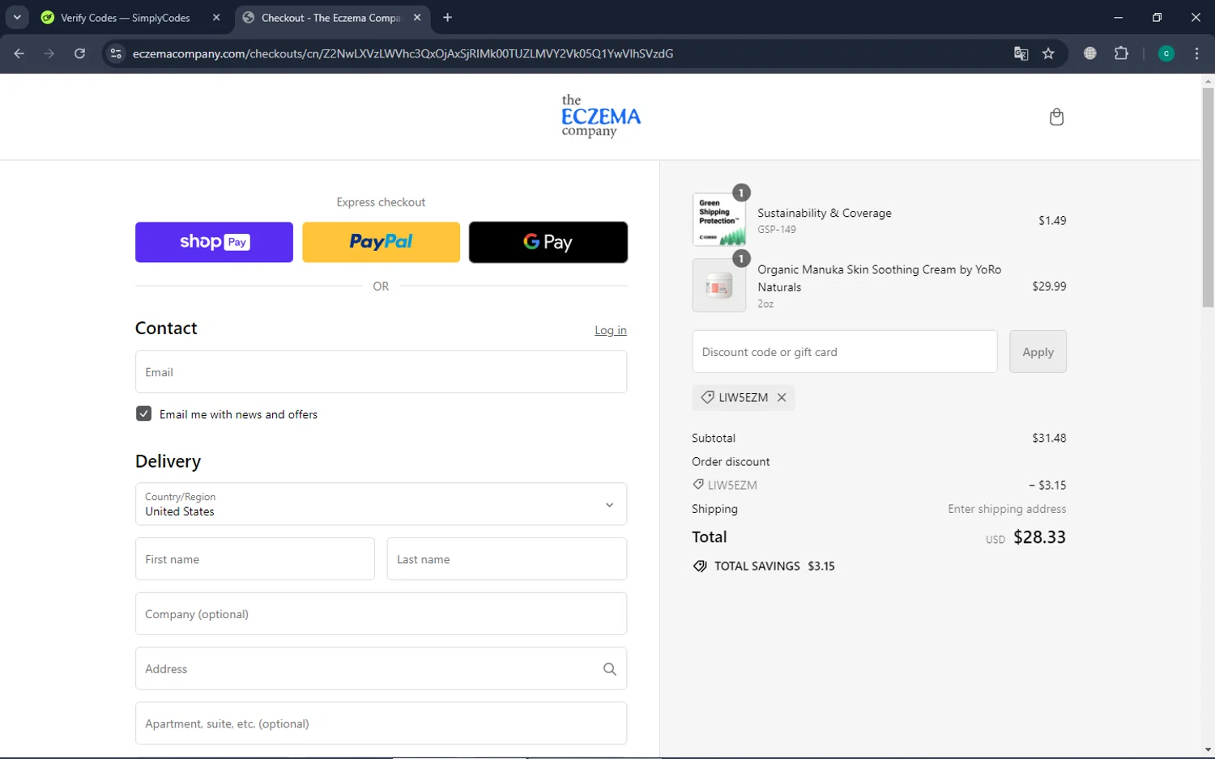Focus Discount code or gift card field

[845, 352]
